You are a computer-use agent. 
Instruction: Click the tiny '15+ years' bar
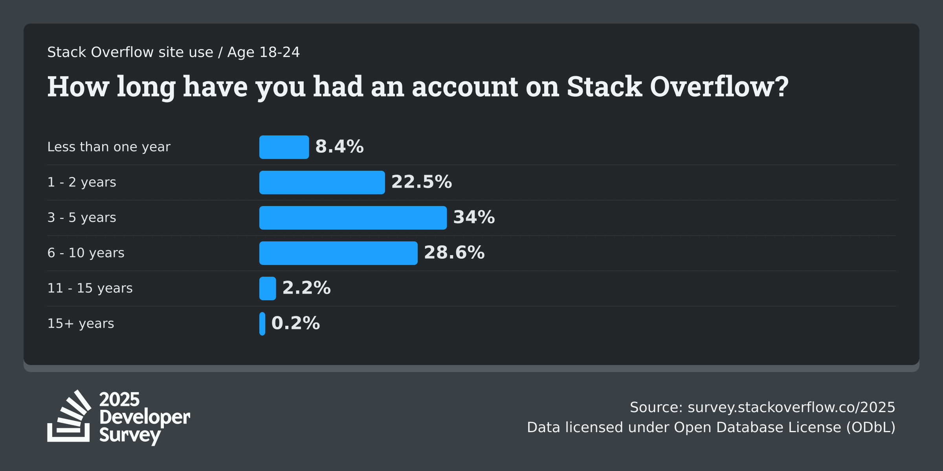[262, 324]
